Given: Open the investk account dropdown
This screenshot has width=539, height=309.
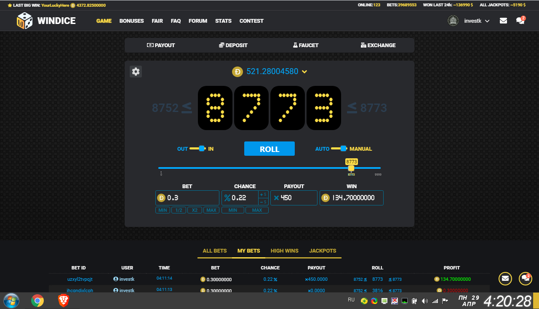Looking at the screenshot, I should [477, 21].
